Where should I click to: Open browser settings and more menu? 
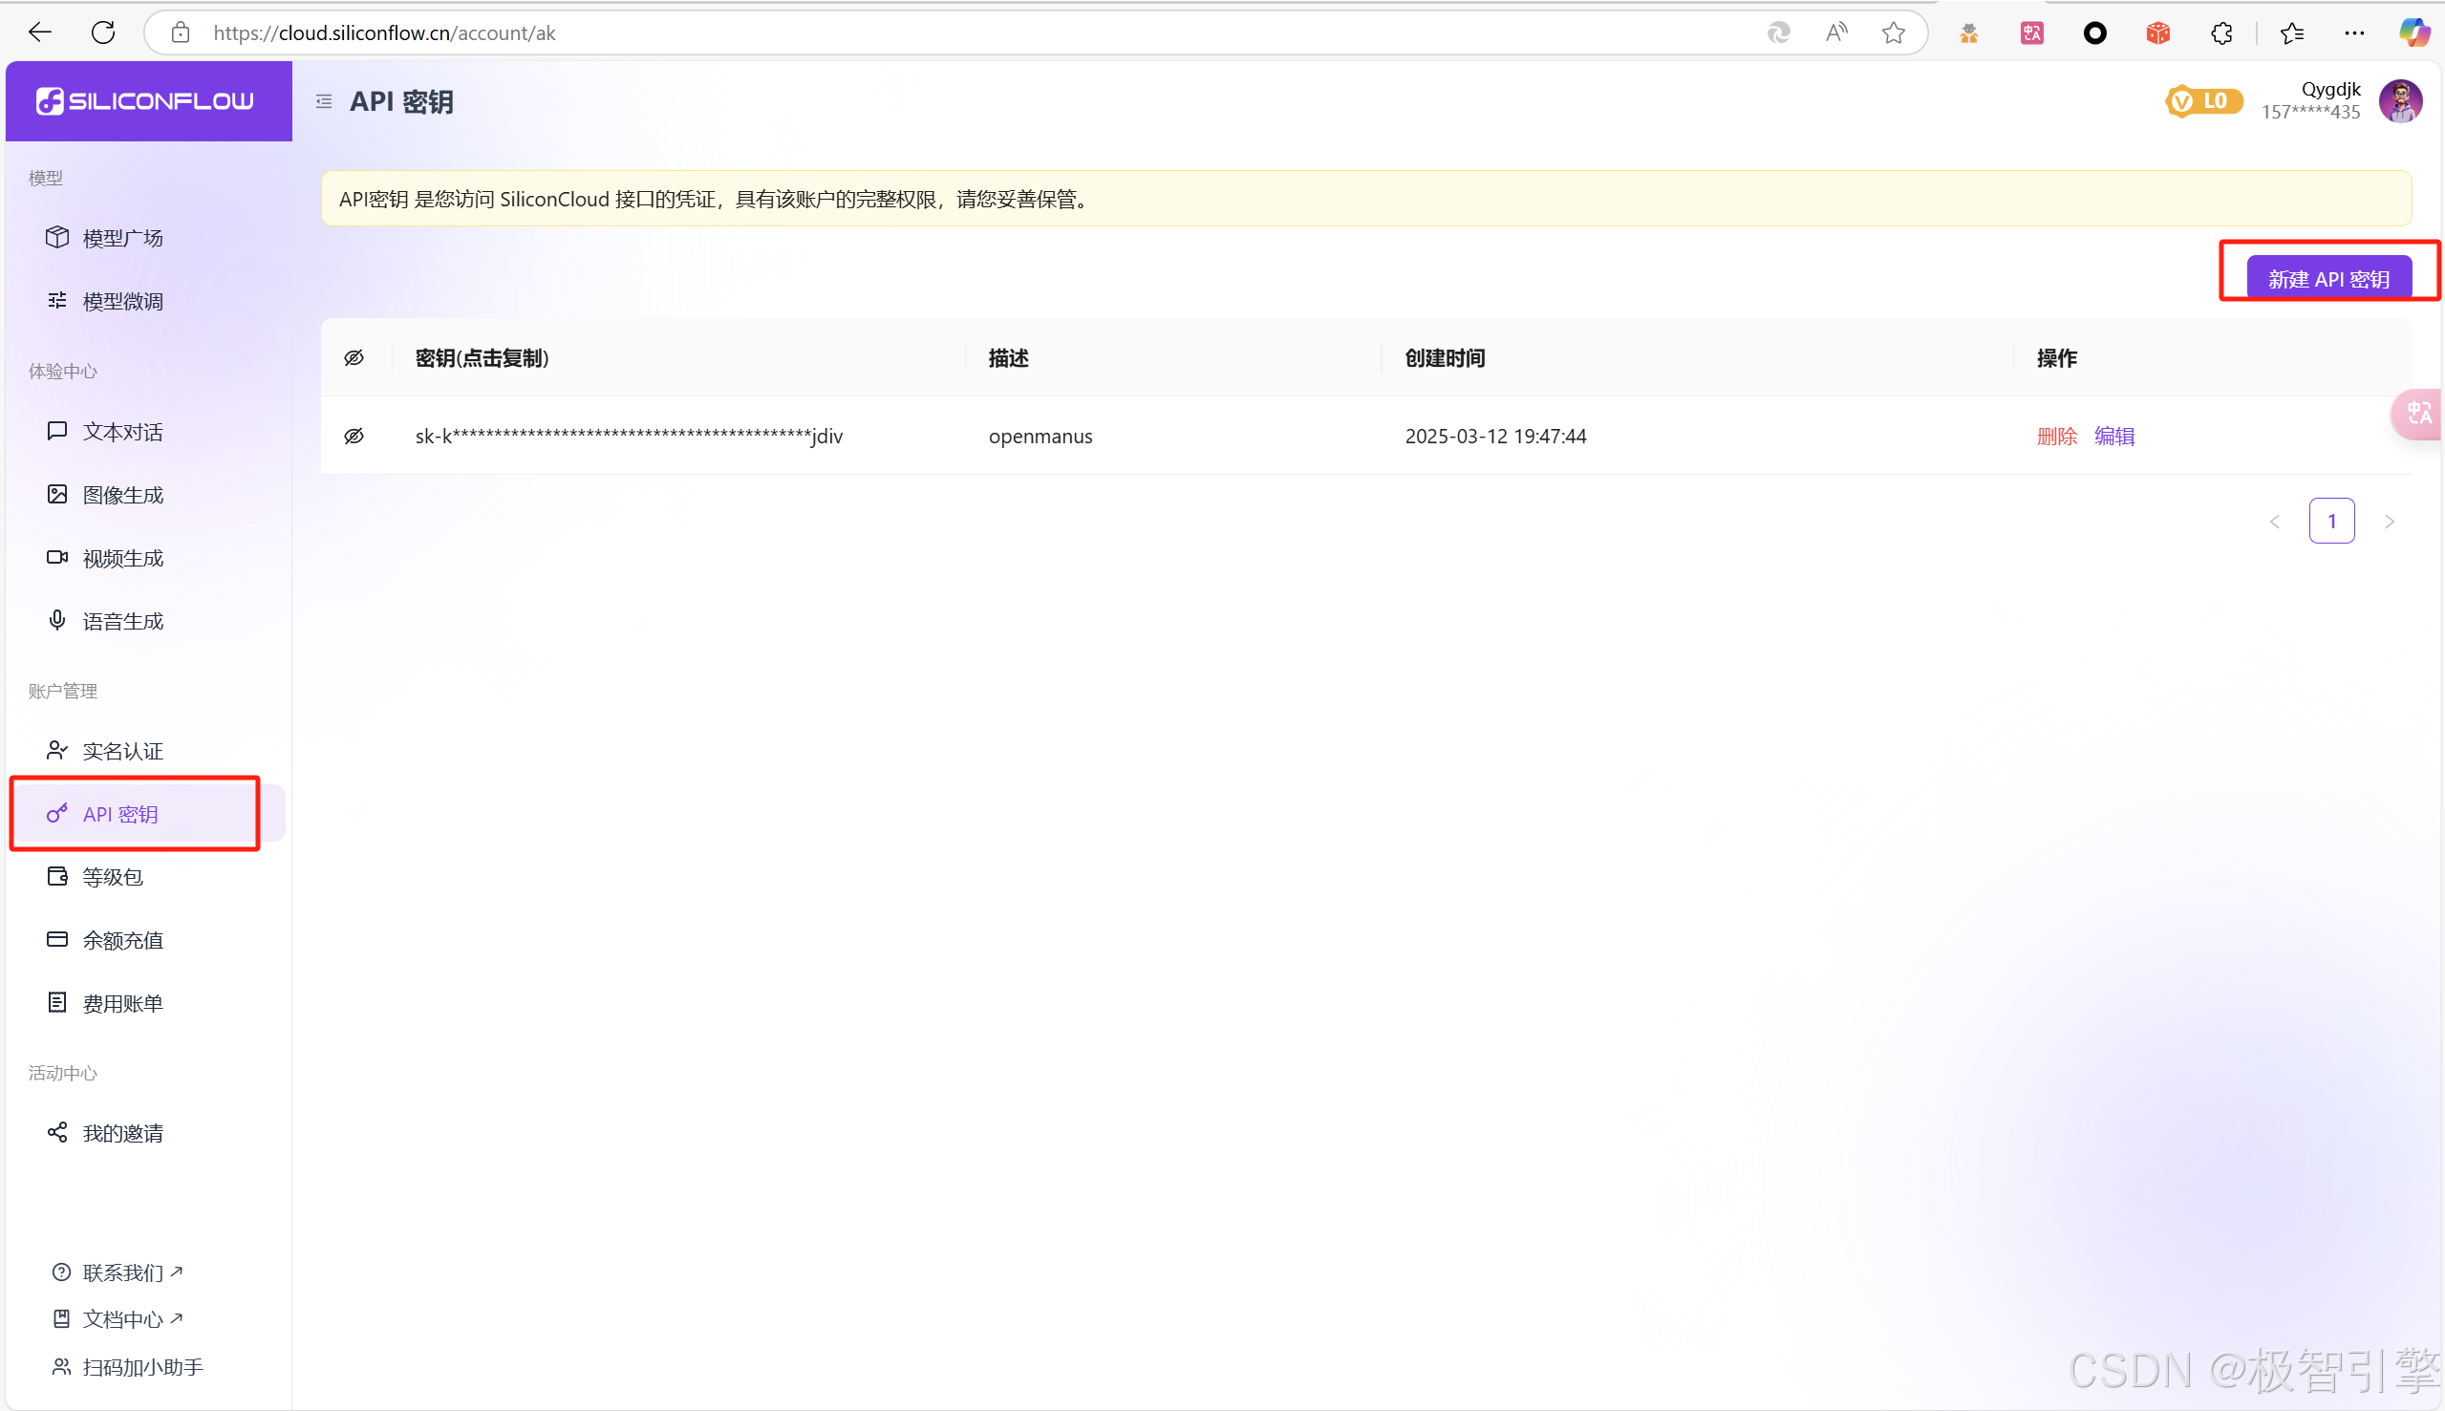click(x=2354, y=32)
